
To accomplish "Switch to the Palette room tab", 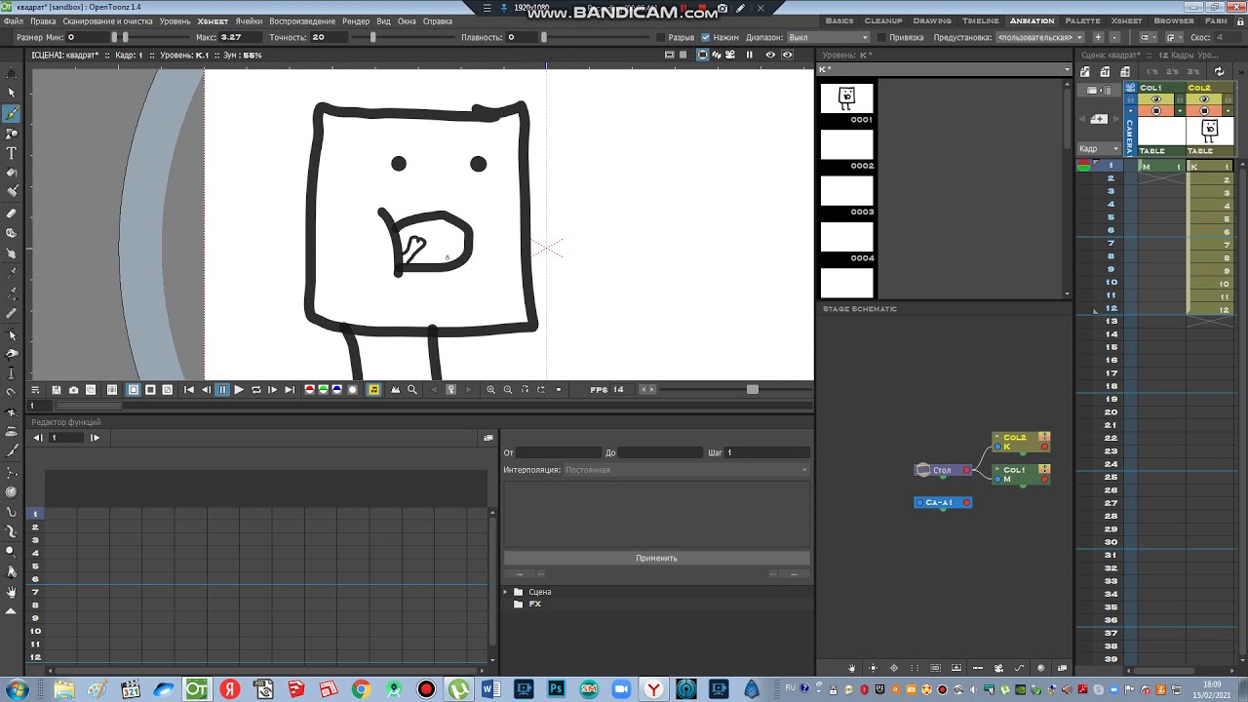I will 1083,20.
